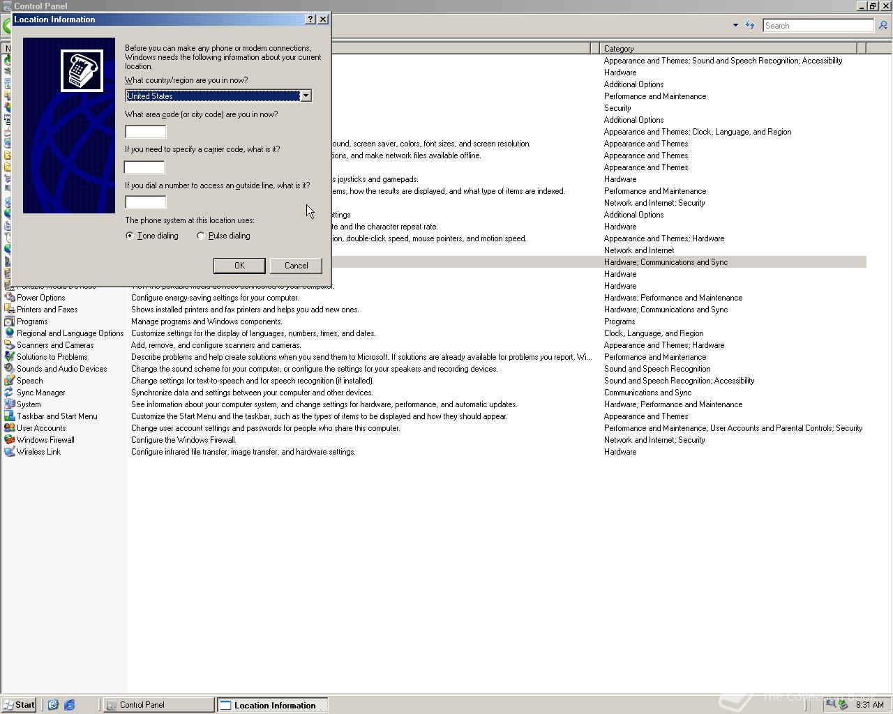Click the Regional and Language Options globe icon
The width and height of the screenshot is (893, 714).
9,333
